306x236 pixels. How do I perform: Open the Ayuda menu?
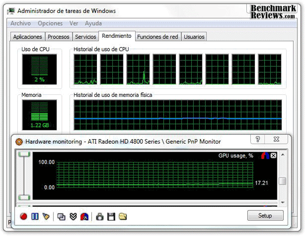93,23
